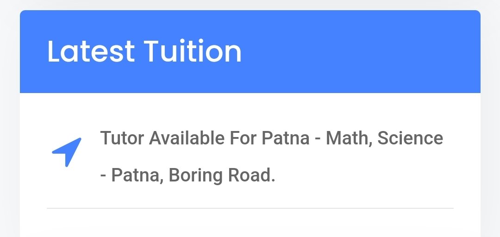The width and height of the screenshot is (500, 237).
Task: Click the Latest Tuition heading
Action: (x=144, y=51)
